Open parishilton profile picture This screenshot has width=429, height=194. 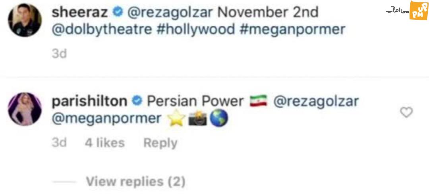click(x=25, y=109)
